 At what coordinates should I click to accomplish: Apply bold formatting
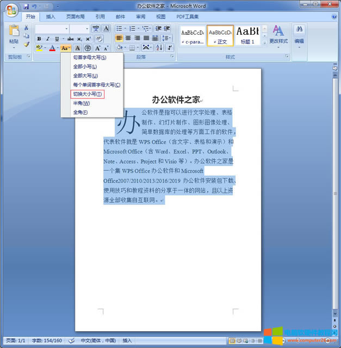click(39, 39)
